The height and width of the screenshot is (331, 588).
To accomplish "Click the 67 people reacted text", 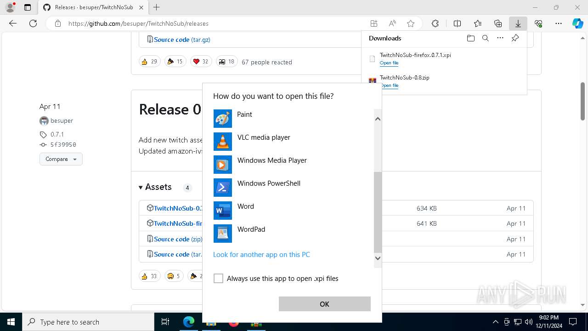I will [267, 62].
